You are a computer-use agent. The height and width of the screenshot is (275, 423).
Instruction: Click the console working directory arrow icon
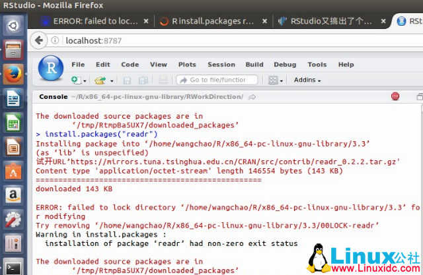(x=252, y=97)
